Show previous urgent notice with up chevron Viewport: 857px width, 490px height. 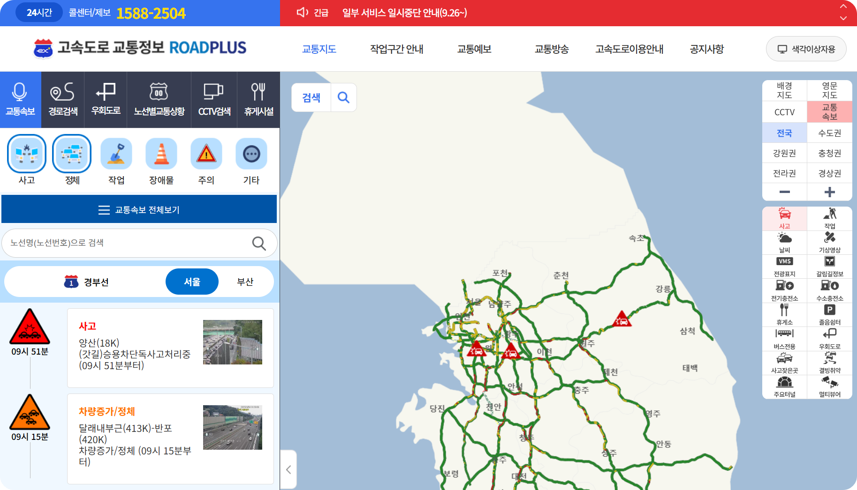[x=843, y=7]
